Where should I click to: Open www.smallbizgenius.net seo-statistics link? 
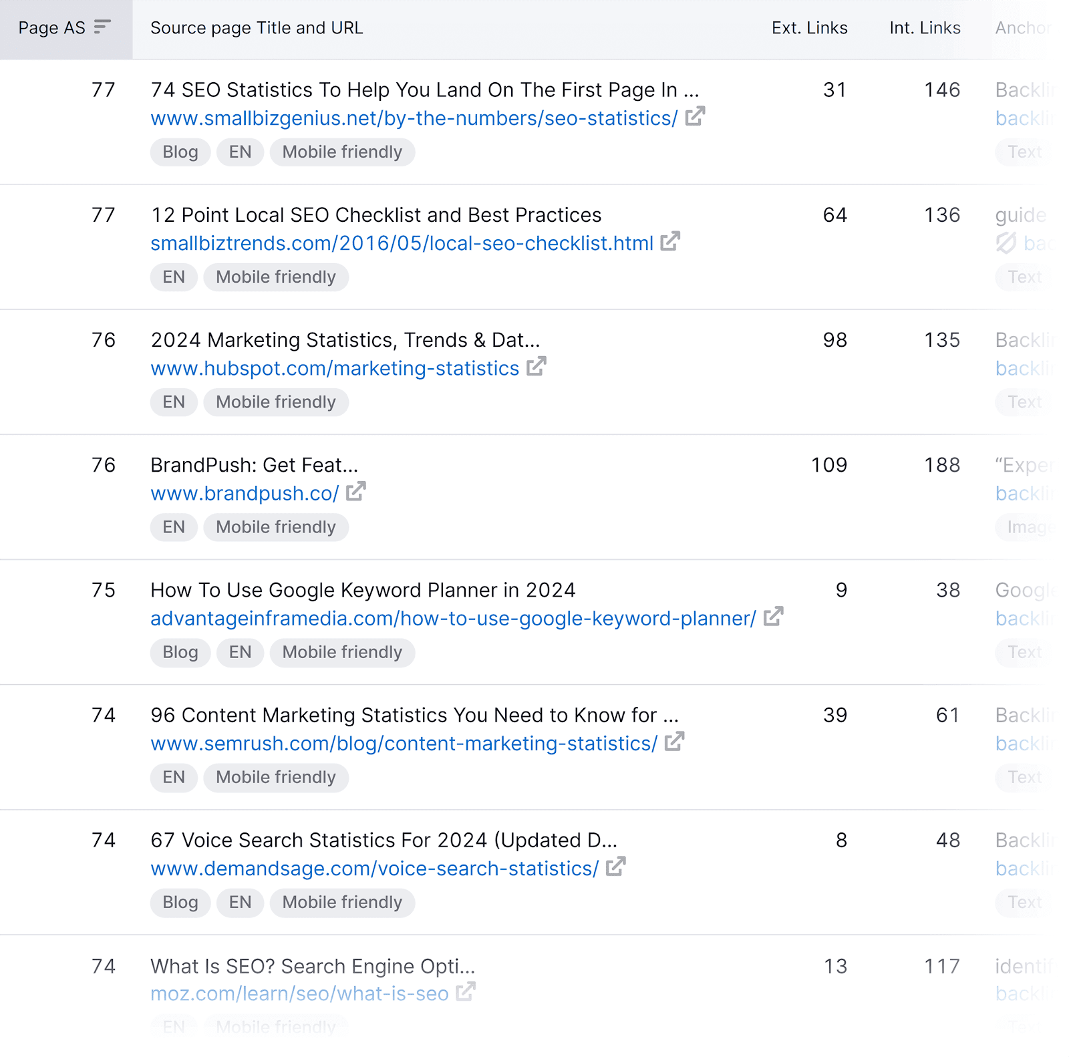(414, 118)
